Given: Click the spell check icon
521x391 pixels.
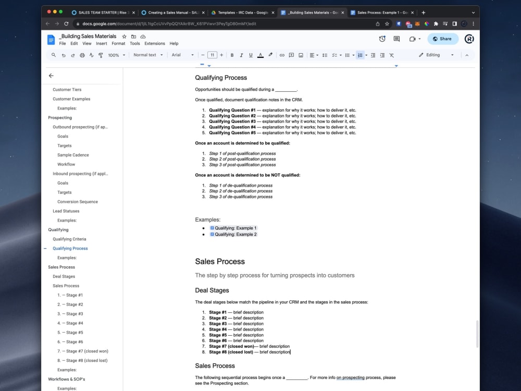Looking at the screenshot, I should coord(91,55).
